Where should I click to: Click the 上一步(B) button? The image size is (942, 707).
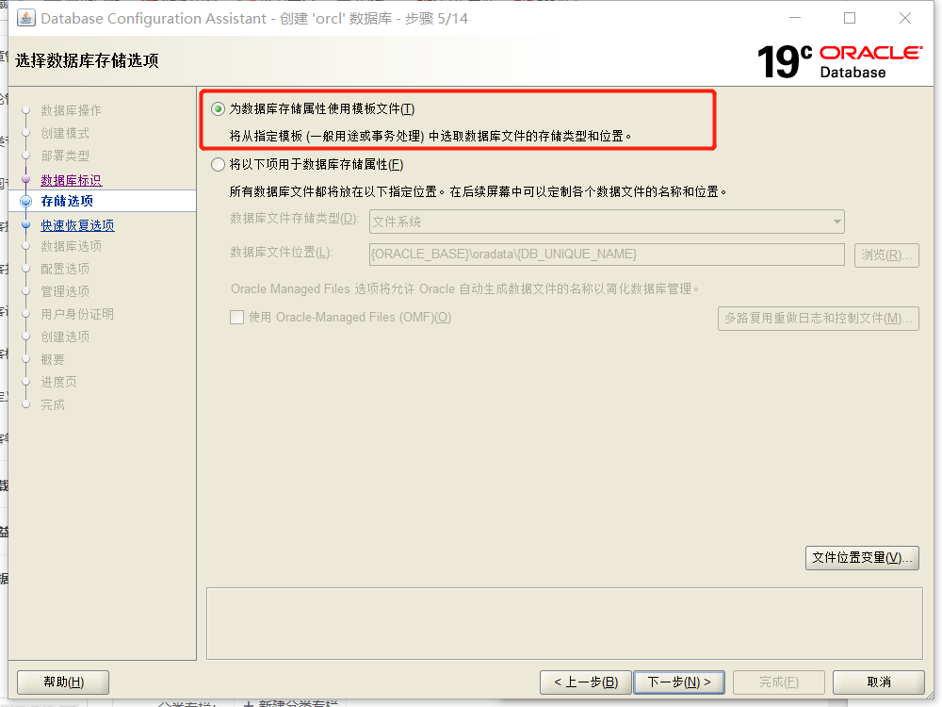pos(585,682)
